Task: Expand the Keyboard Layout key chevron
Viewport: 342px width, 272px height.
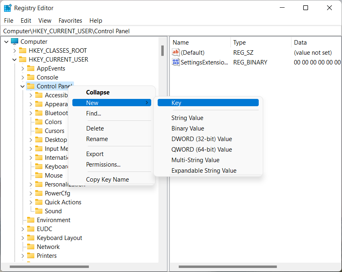Action: pos(23,238)
